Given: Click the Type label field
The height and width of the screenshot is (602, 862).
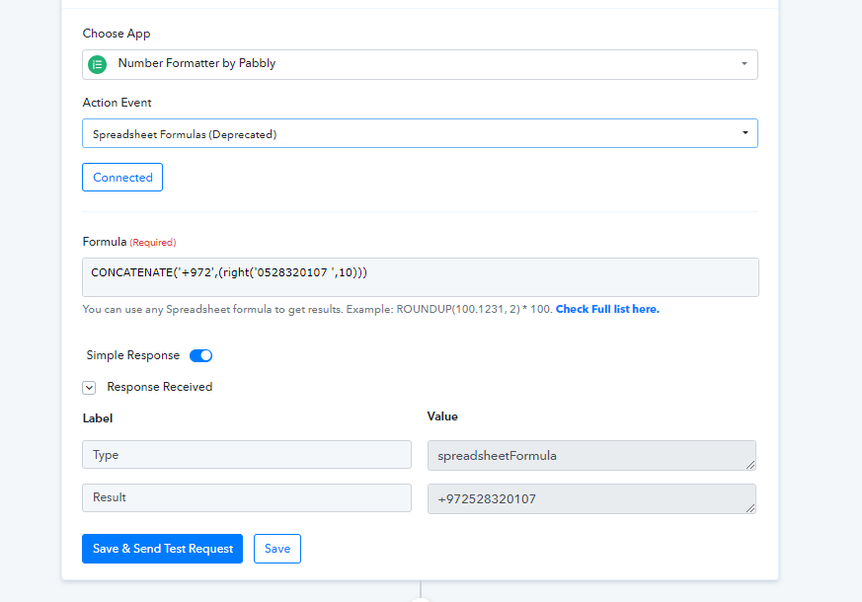Looking at the screenshot, I should 247,455.
